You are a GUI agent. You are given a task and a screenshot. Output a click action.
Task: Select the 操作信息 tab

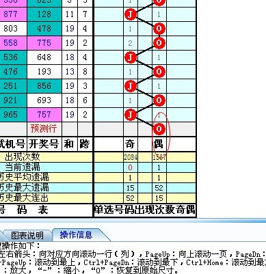click(x=77, y=235)
